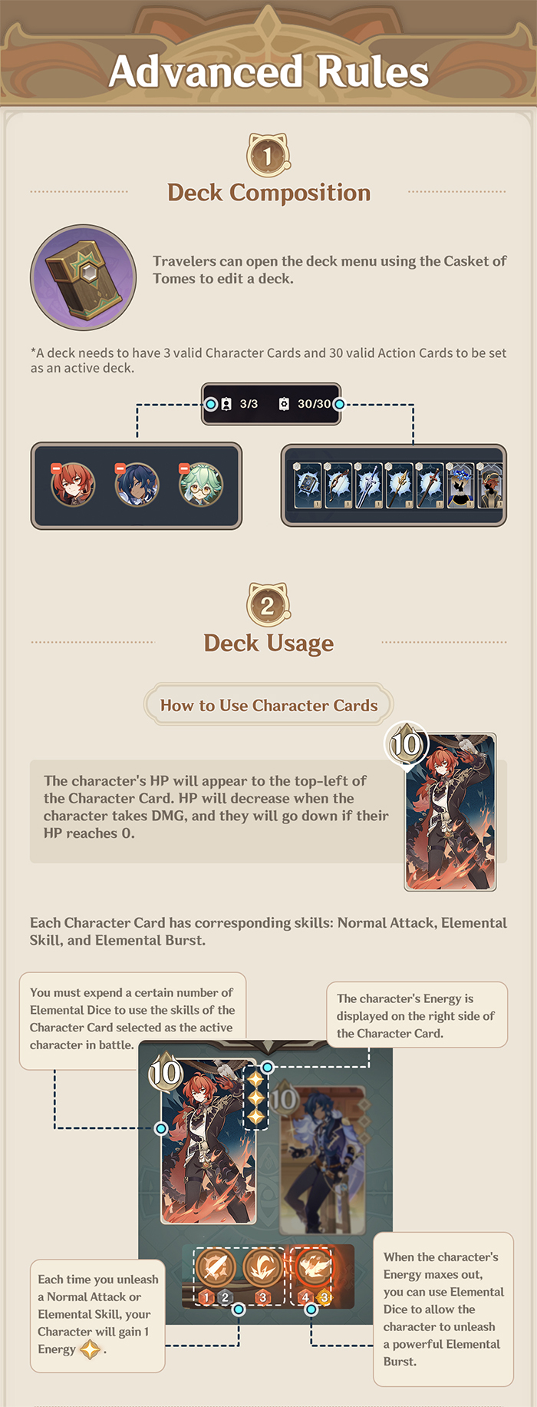Select Kaeya's character portrait in deck
Screen dimensions: 537x1407
tap(137, 485)
